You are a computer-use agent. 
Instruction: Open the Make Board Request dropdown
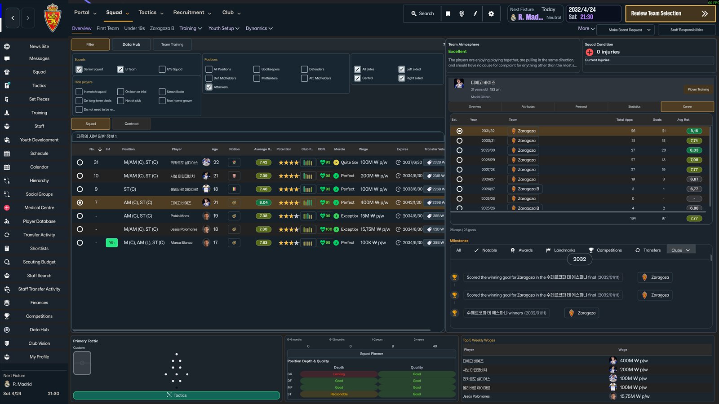point(625,30)
